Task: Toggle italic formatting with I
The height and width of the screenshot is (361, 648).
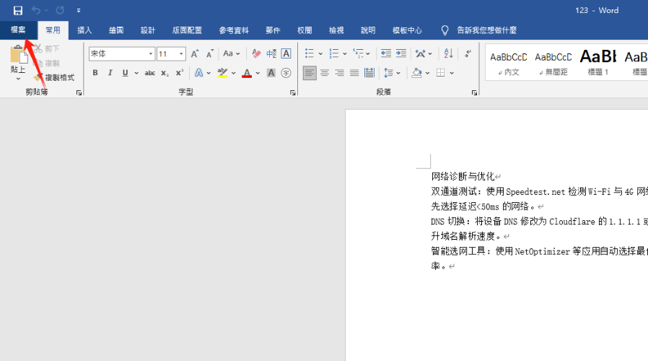Action: (x=110, y=73)
